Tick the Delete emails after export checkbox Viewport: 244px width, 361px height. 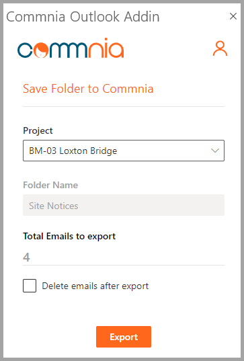pyautogui.click(x=30, y=286)
